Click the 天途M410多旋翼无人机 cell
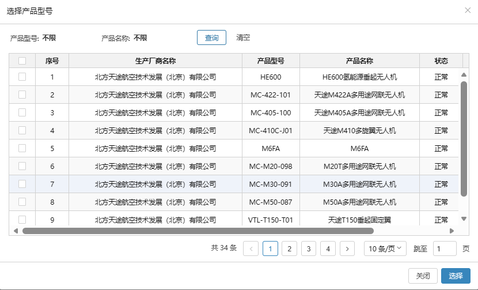 pos(360,131)
